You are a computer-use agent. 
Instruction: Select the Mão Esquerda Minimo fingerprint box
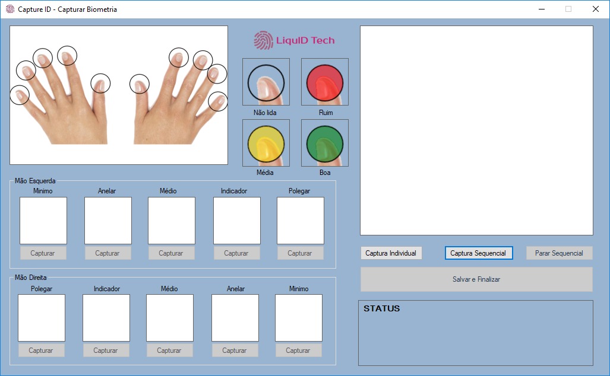(x=43, y=221)
